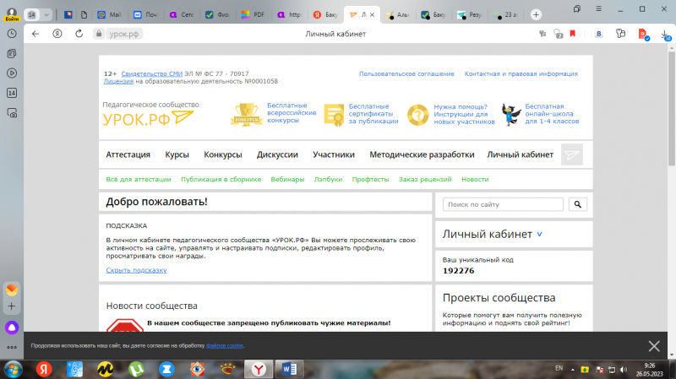Go back with the browser back arrow
The image size is (676, 379).
coord(35,34)
